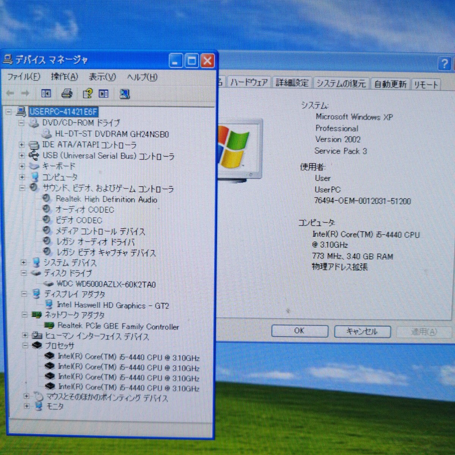Click the 76494-OEM-0012031-51200 product ID text

point(362,201)
